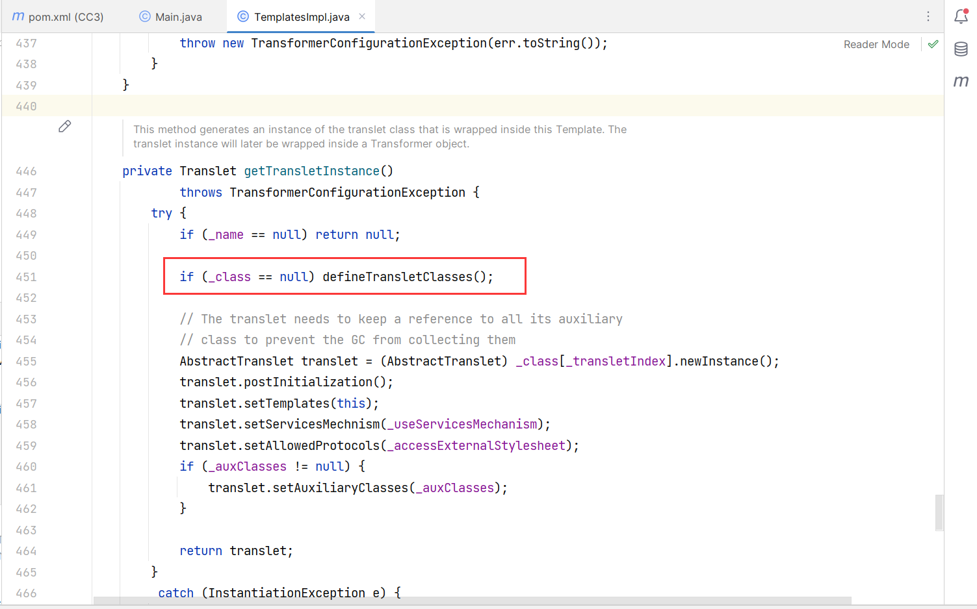Click the Maven icon on pom.xml tab

(x=18, y=17)
